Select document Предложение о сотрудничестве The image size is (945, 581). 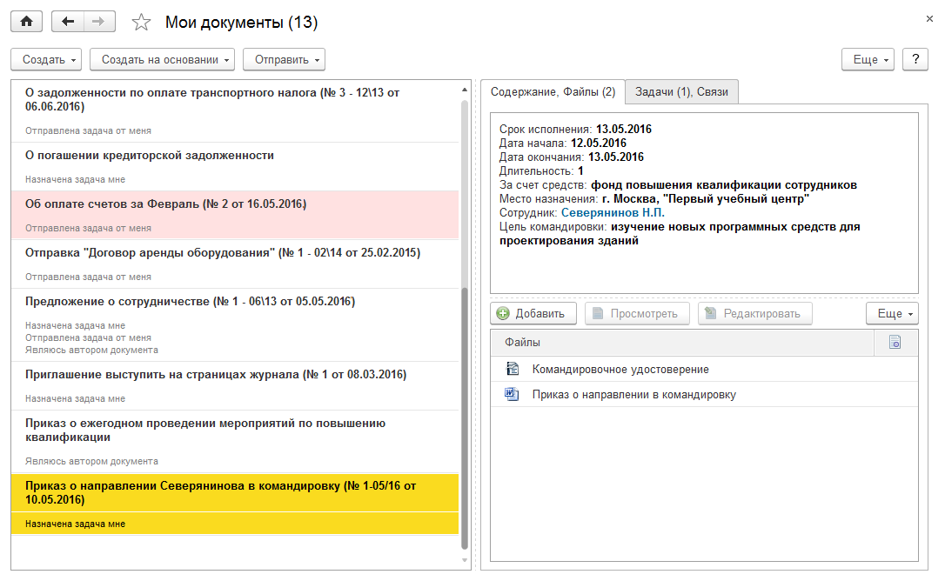point(235,324)
